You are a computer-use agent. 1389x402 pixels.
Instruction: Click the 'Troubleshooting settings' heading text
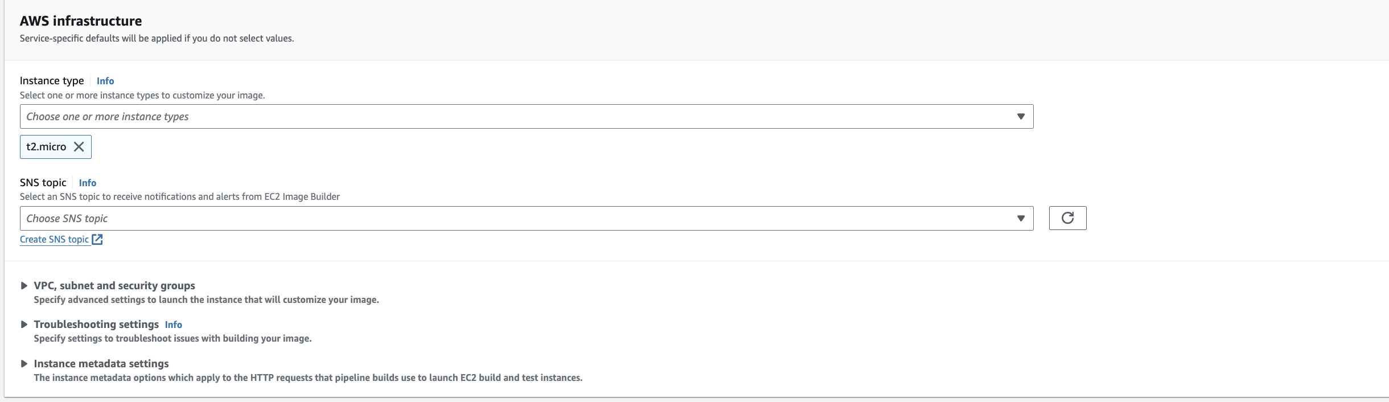coord(96,325)
